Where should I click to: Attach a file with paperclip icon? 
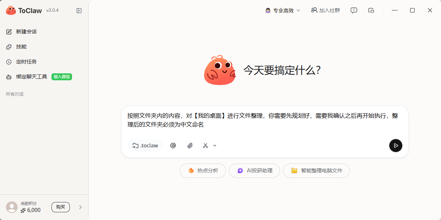pyautogui.click(x=190, y=146)
